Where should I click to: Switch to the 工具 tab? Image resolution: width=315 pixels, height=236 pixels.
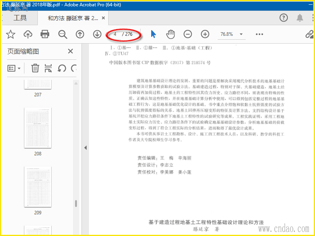tap(20, 18)
